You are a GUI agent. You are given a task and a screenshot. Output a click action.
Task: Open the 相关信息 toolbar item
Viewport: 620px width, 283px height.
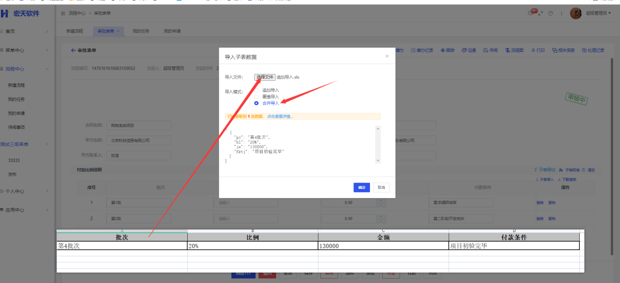563,50
